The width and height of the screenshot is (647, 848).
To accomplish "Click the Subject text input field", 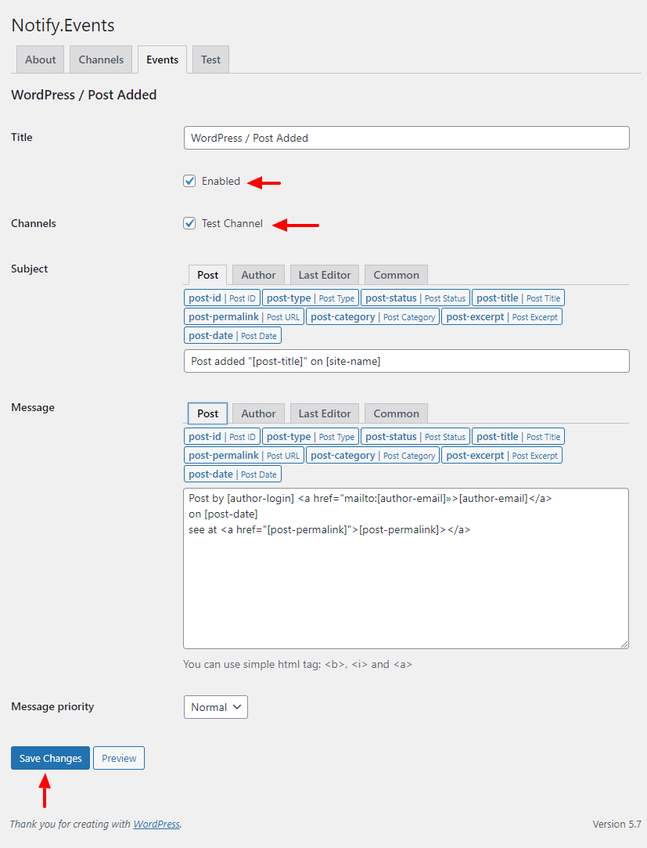I will coord(407,361).
